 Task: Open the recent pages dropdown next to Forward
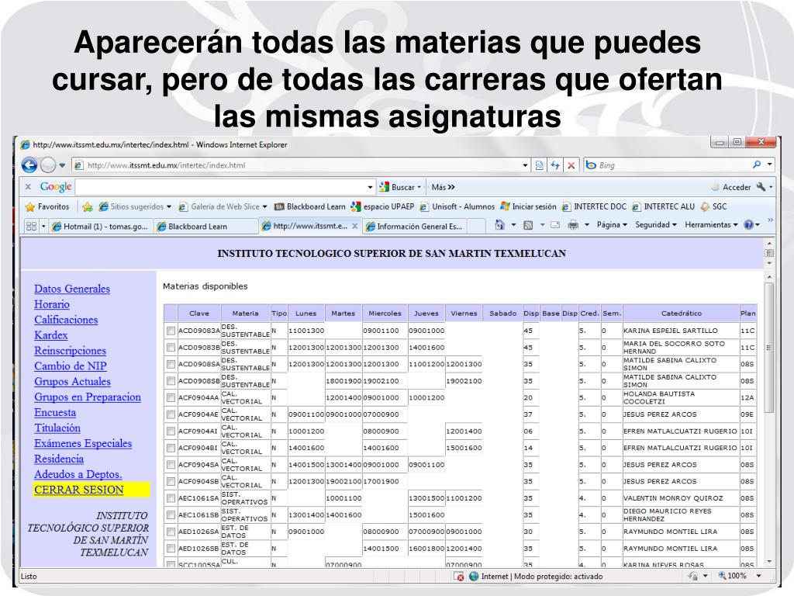(x=62, y=165)
